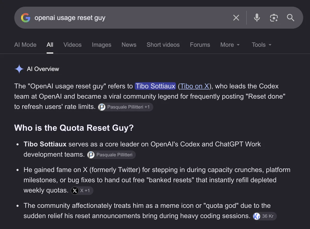This screenshot has width=310, height=229.
Task: Open Pasquale Pillitteri source chip under bullet list
Action: (111, 155)
